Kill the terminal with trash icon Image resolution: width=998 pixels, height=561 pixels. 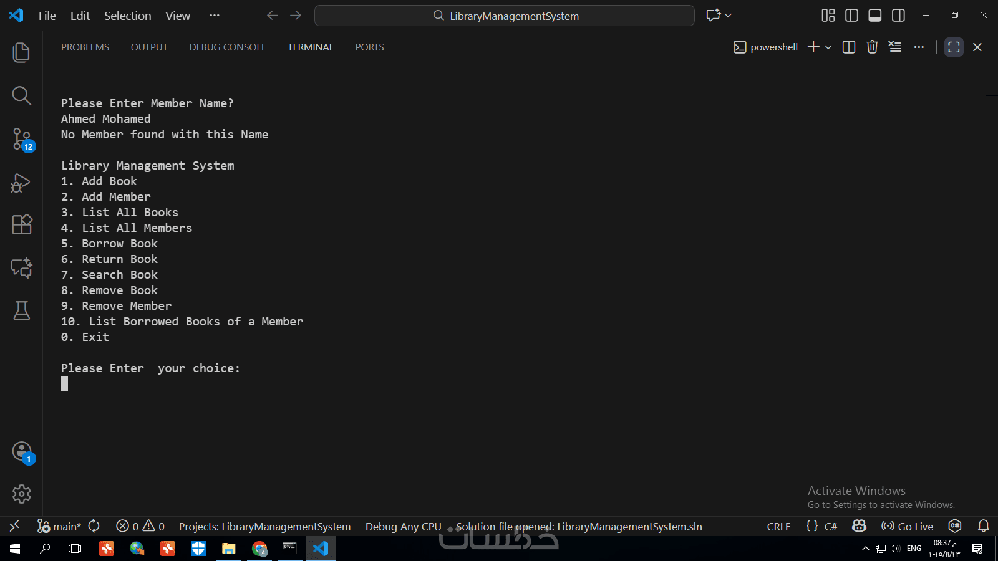click(x=872, y=47)
